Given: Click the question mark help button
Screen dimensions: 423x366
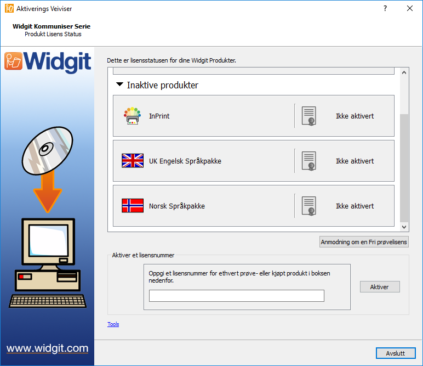Looking at the screenshot, I should coord(385,8).
